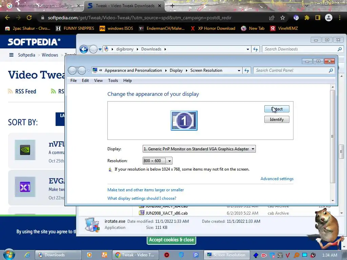Screen dimensions: 347x260
Task: Click the Identify button
Action: coord(277,120)
